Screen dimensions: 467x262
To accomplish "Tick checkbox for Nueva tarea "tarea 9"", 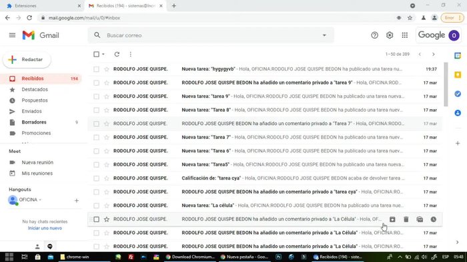I will [x=96, y=96].
